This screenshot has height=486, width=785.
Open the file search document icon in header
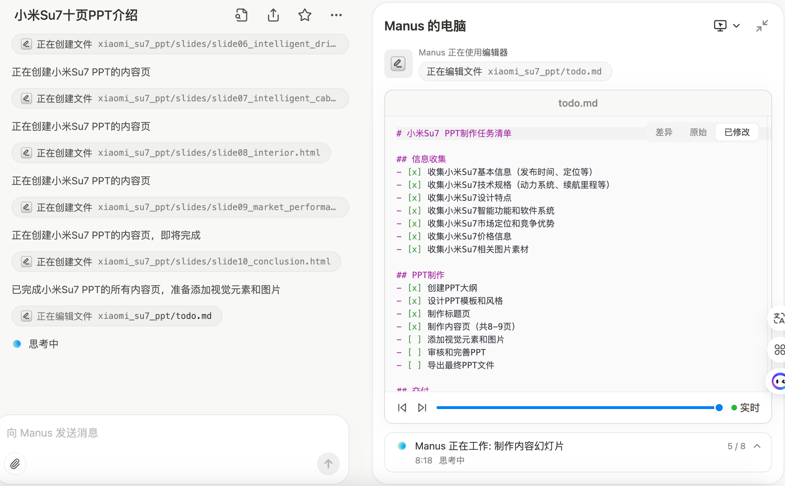[241, 15]
